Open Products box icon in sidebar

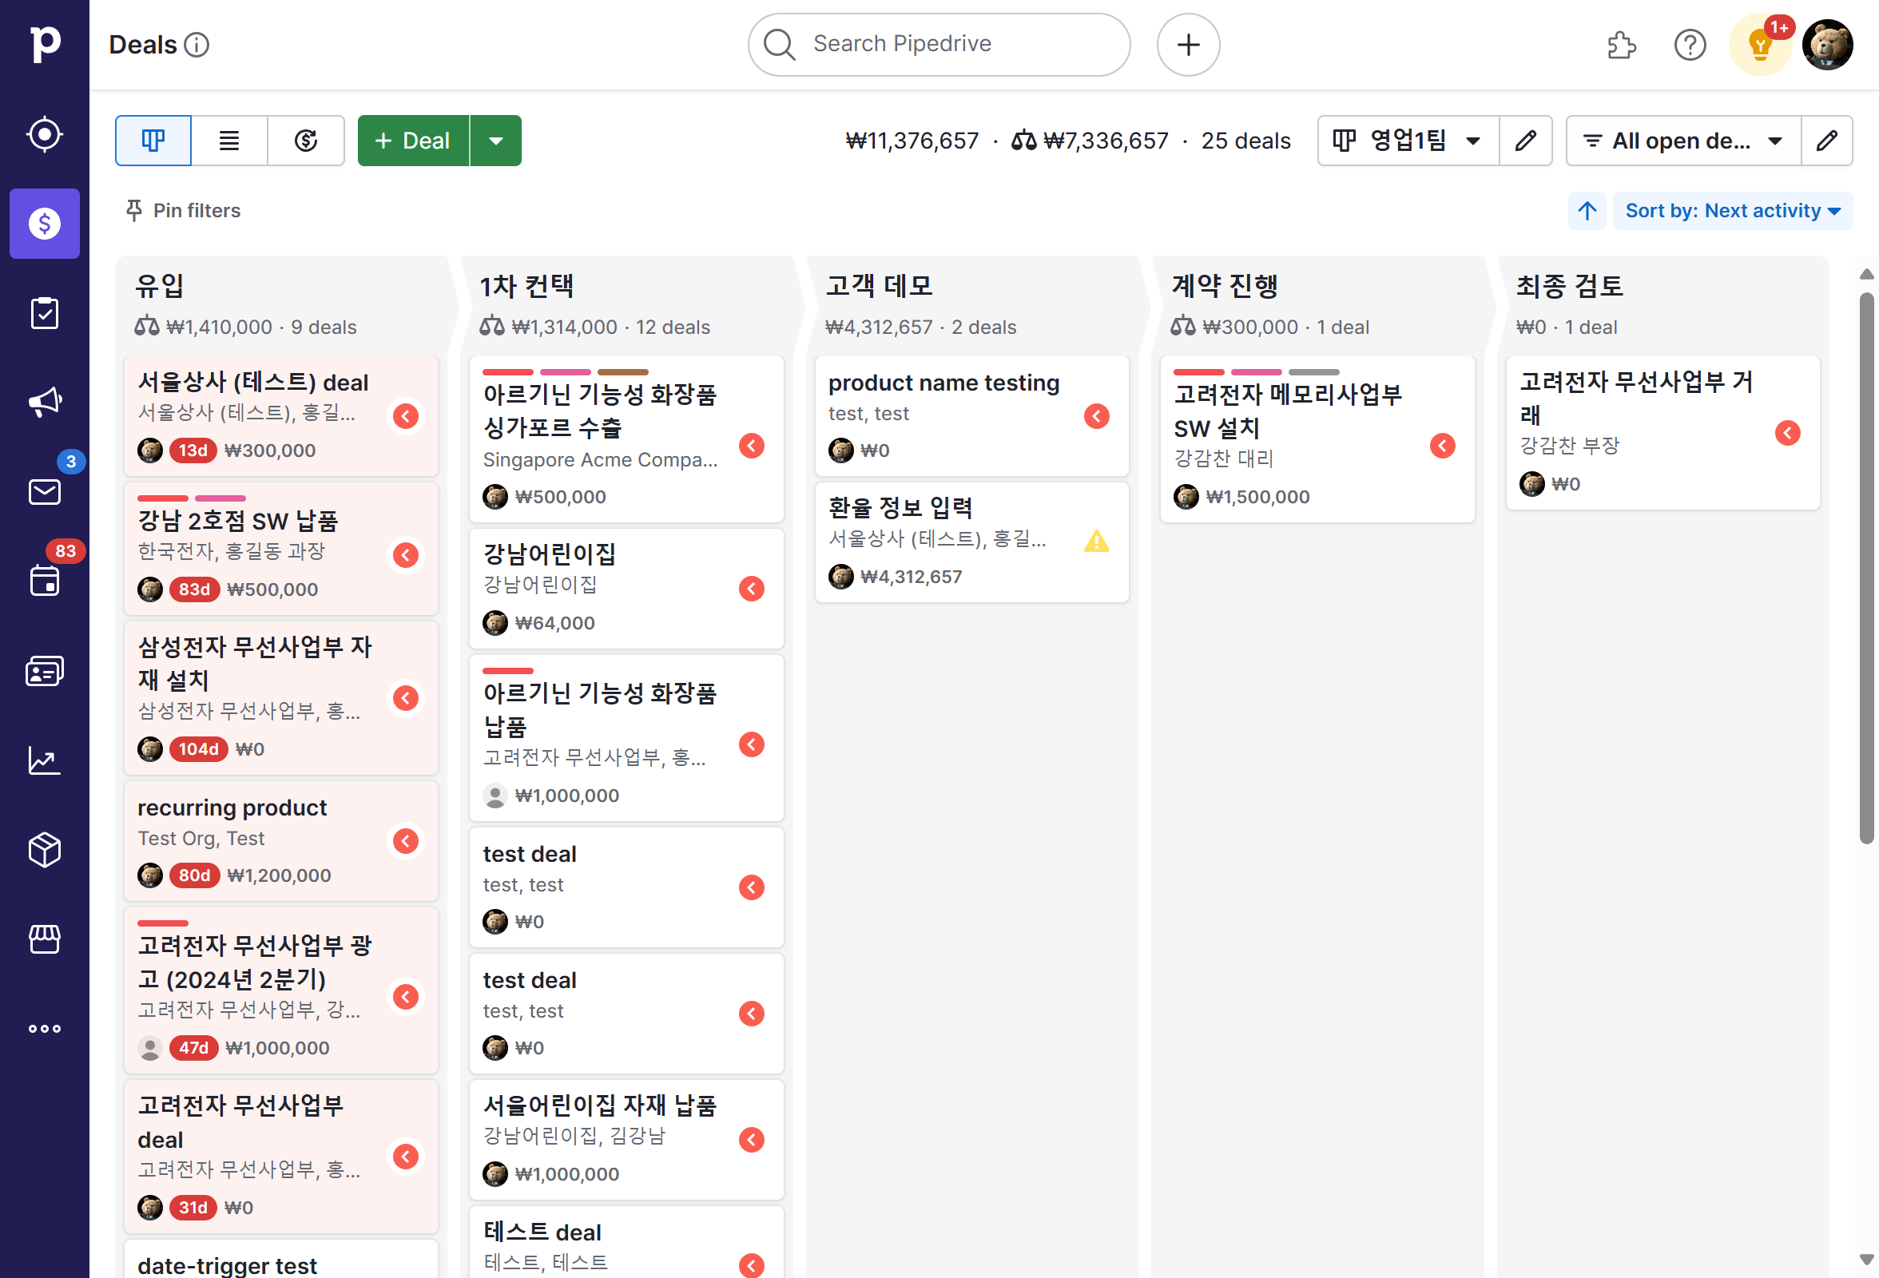coord(45,850)
